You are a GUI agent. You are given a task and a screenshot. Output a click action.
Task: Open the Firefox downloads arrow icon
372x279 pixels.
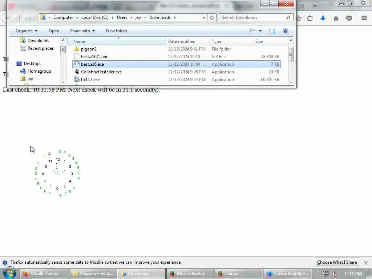[323, 18]
